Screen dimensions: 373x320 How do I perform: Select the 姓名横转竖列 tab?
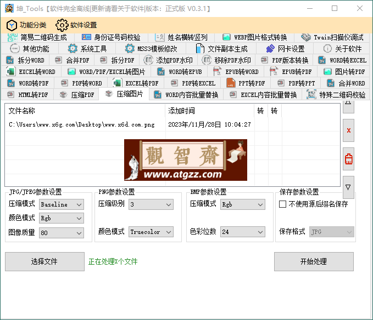[x=181, y=37]
